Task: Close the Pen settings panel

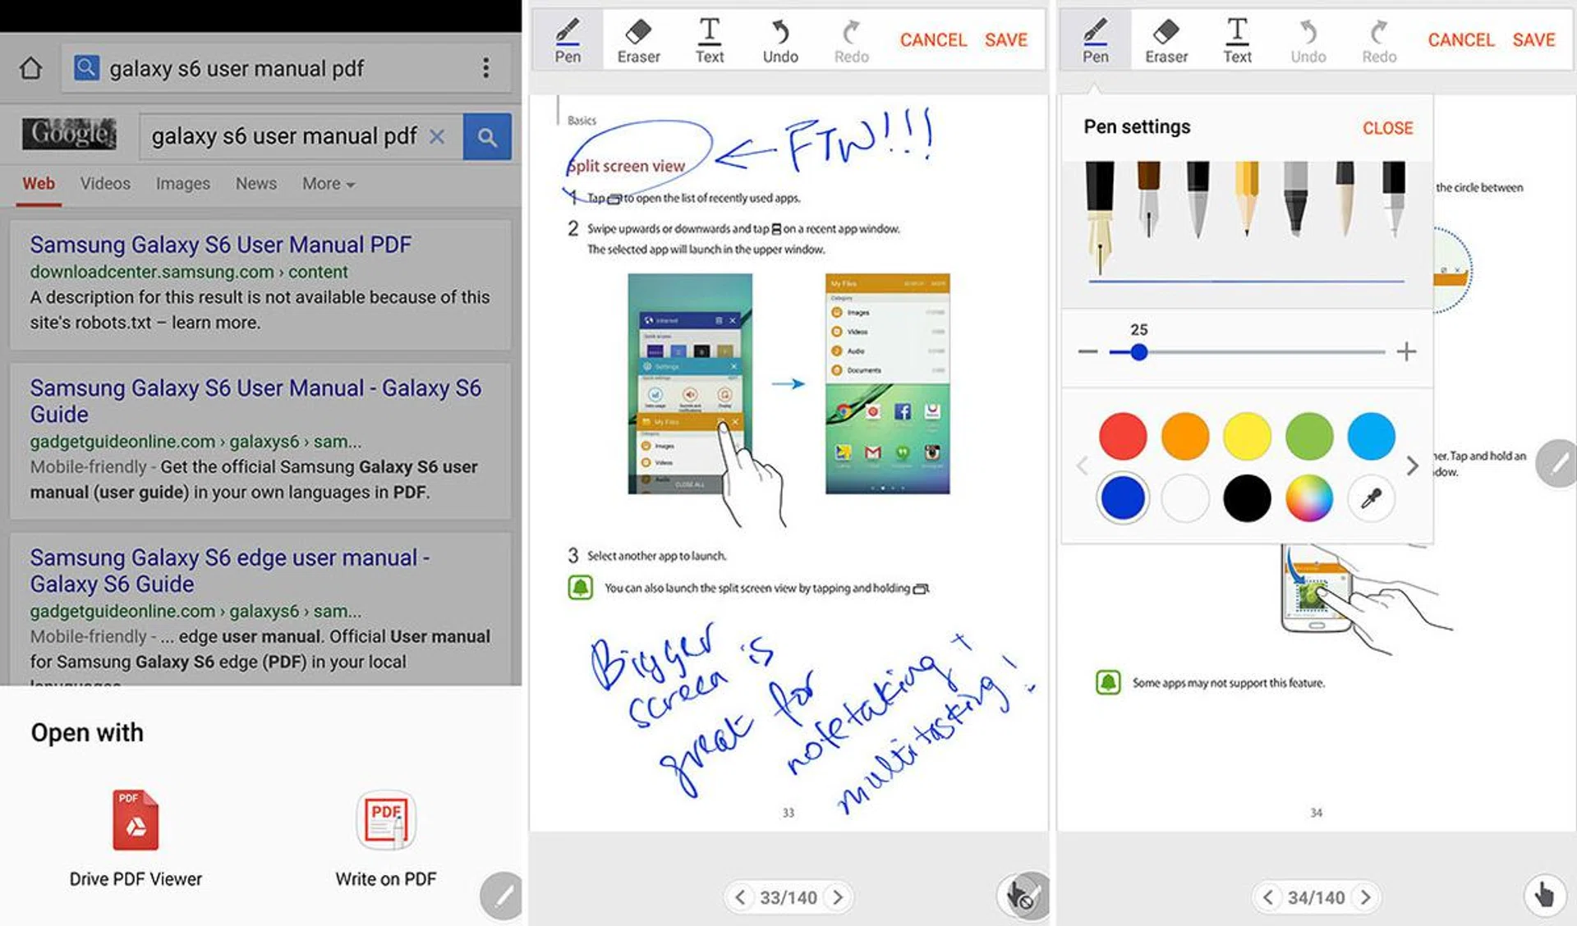Action: (x=1387, y=128)
